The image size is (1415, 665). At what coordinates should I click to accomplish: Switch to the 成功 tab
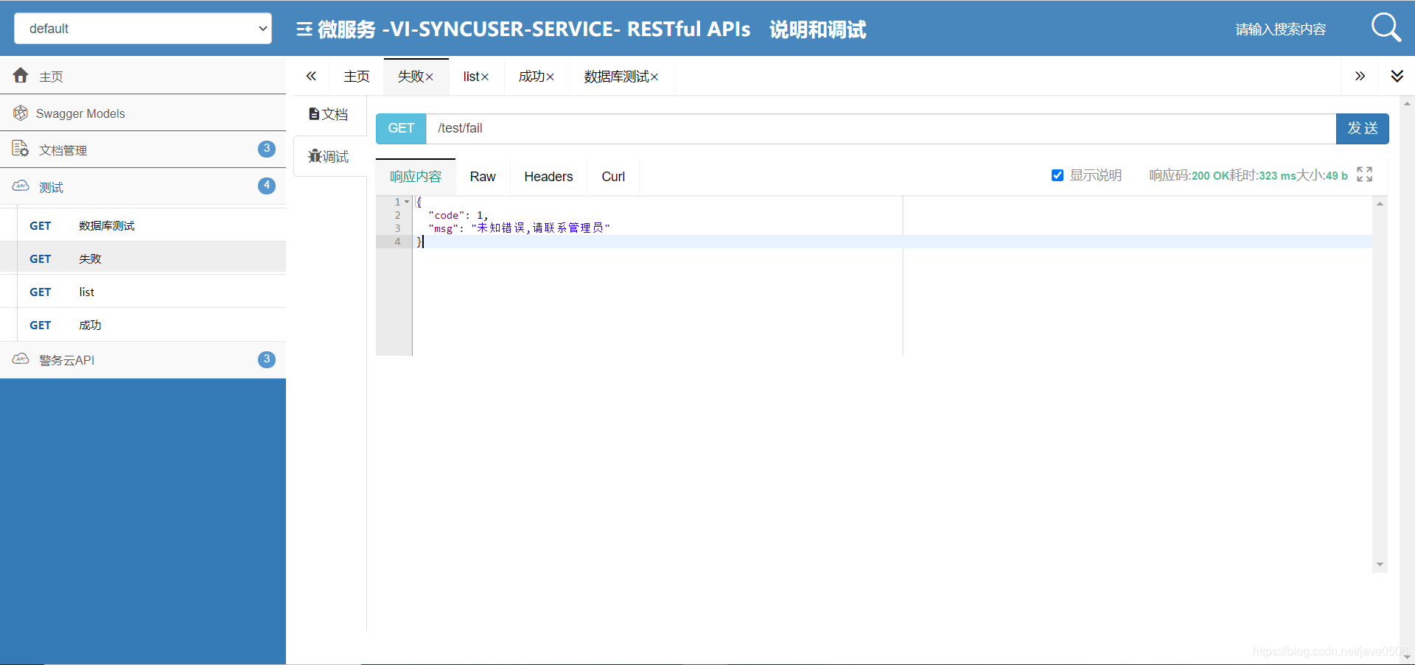point(531,77)
